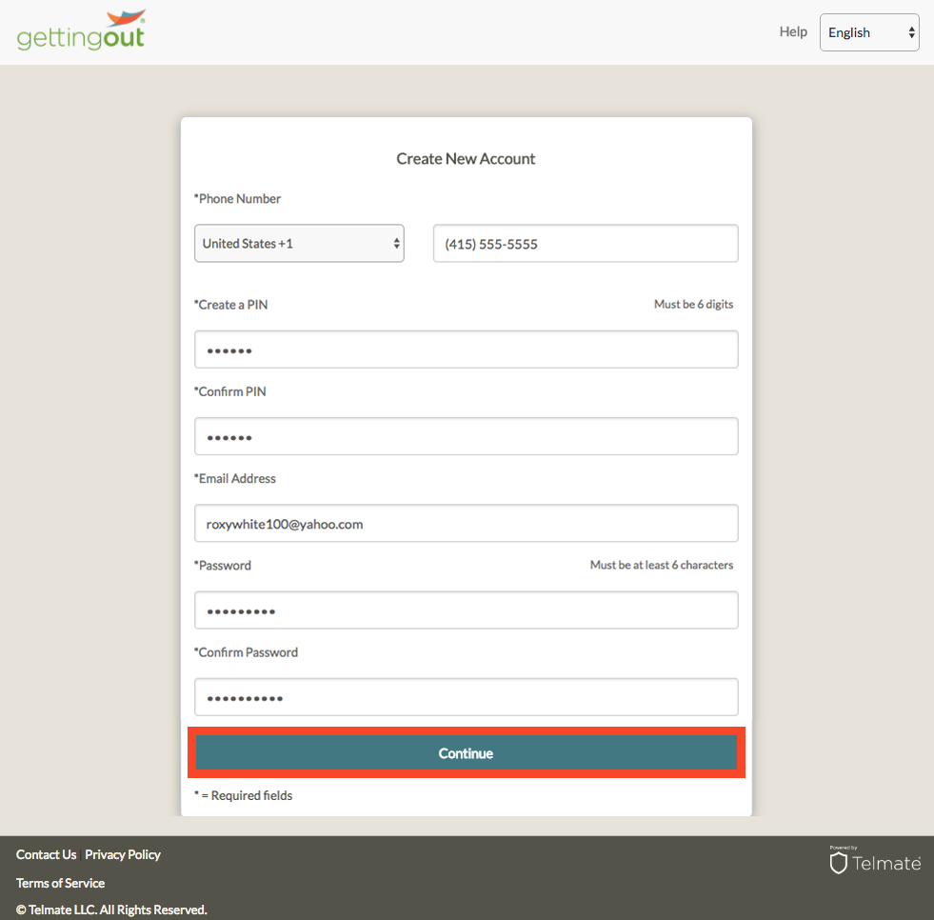This screenshot has width=934, height=920.
Task: Open the English language dropdown
Action: click(x=869, y=32)
